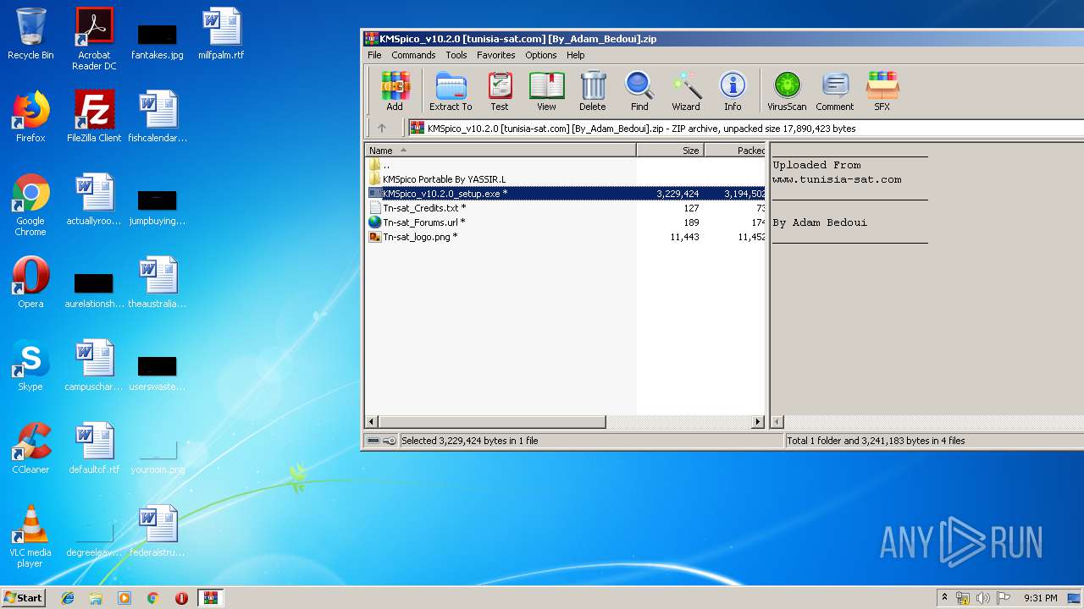
Task: Open Recycle Bin desktop icon
Action: tap(30, 34)
